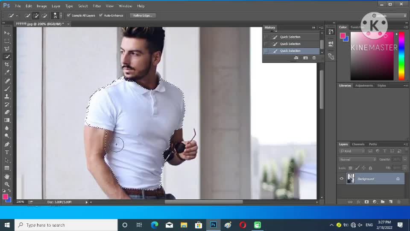The height and width of the screenshot is (231, 410).
Task: Select the Hand tool
Action: [x=7, y=176]
